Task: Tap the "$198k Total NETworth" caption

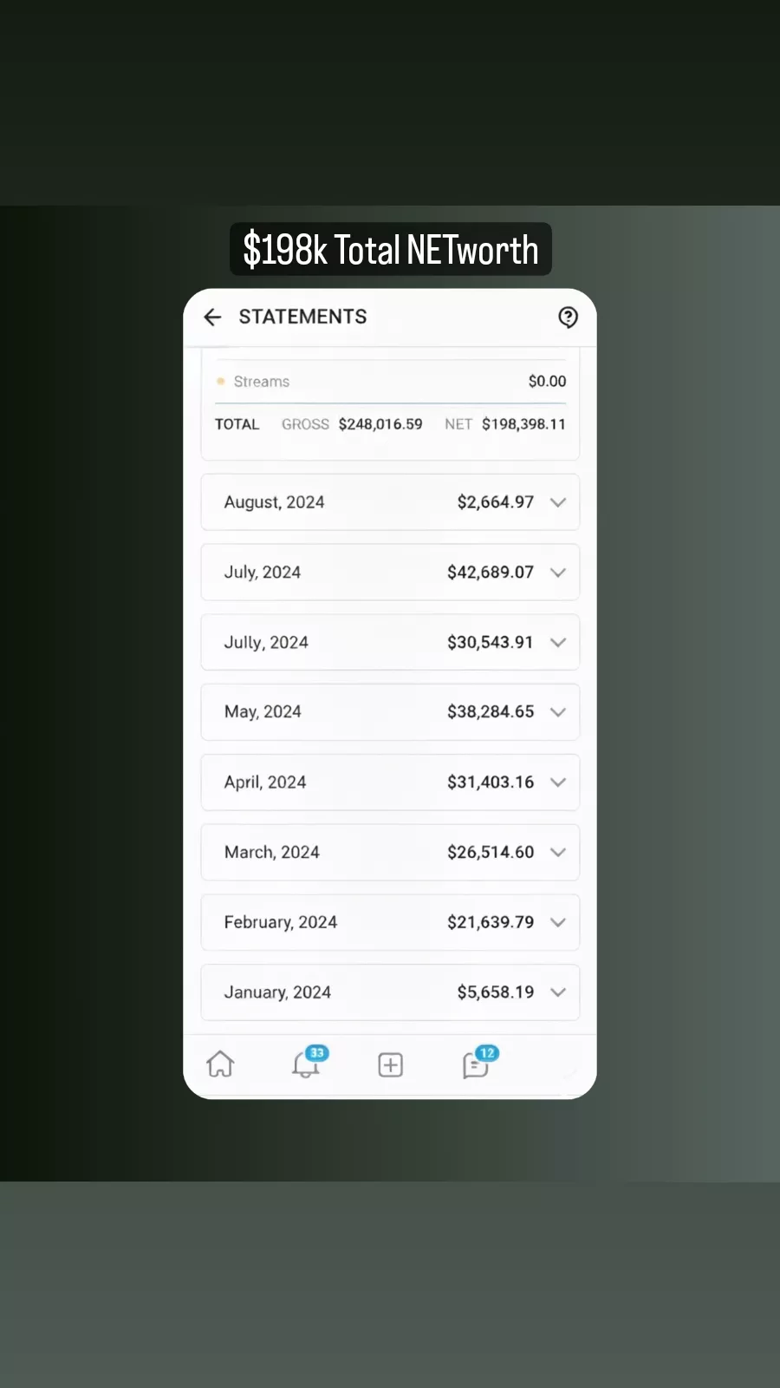Action: click(x=390, y=250)
